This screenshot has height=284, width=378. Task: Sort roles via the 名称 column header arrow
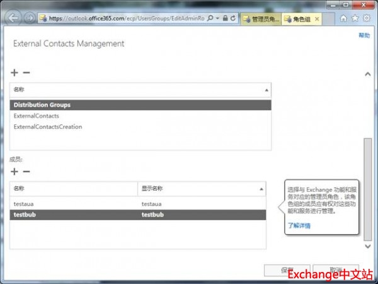[266, 91]
